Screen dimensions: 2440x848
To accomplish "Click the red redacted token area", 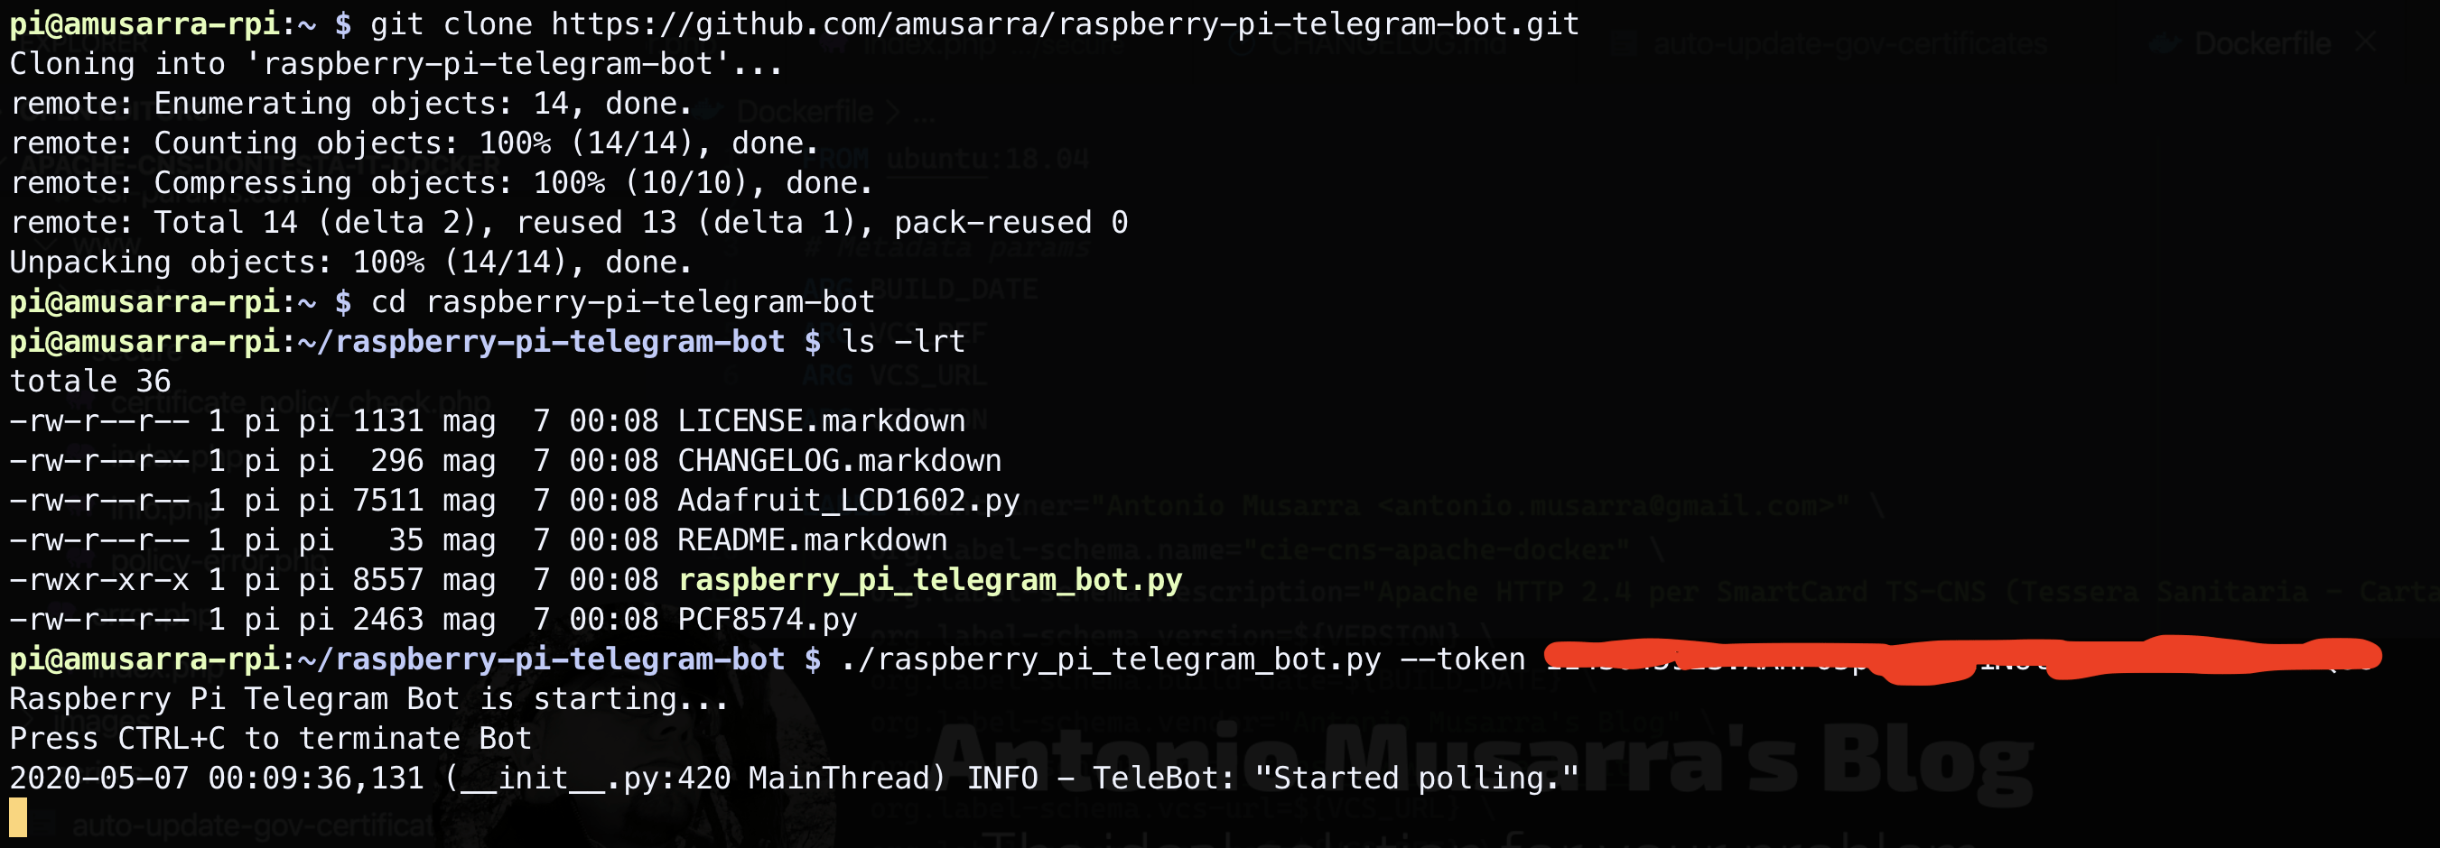I will pyautogui.click(x=1960, y=659).
